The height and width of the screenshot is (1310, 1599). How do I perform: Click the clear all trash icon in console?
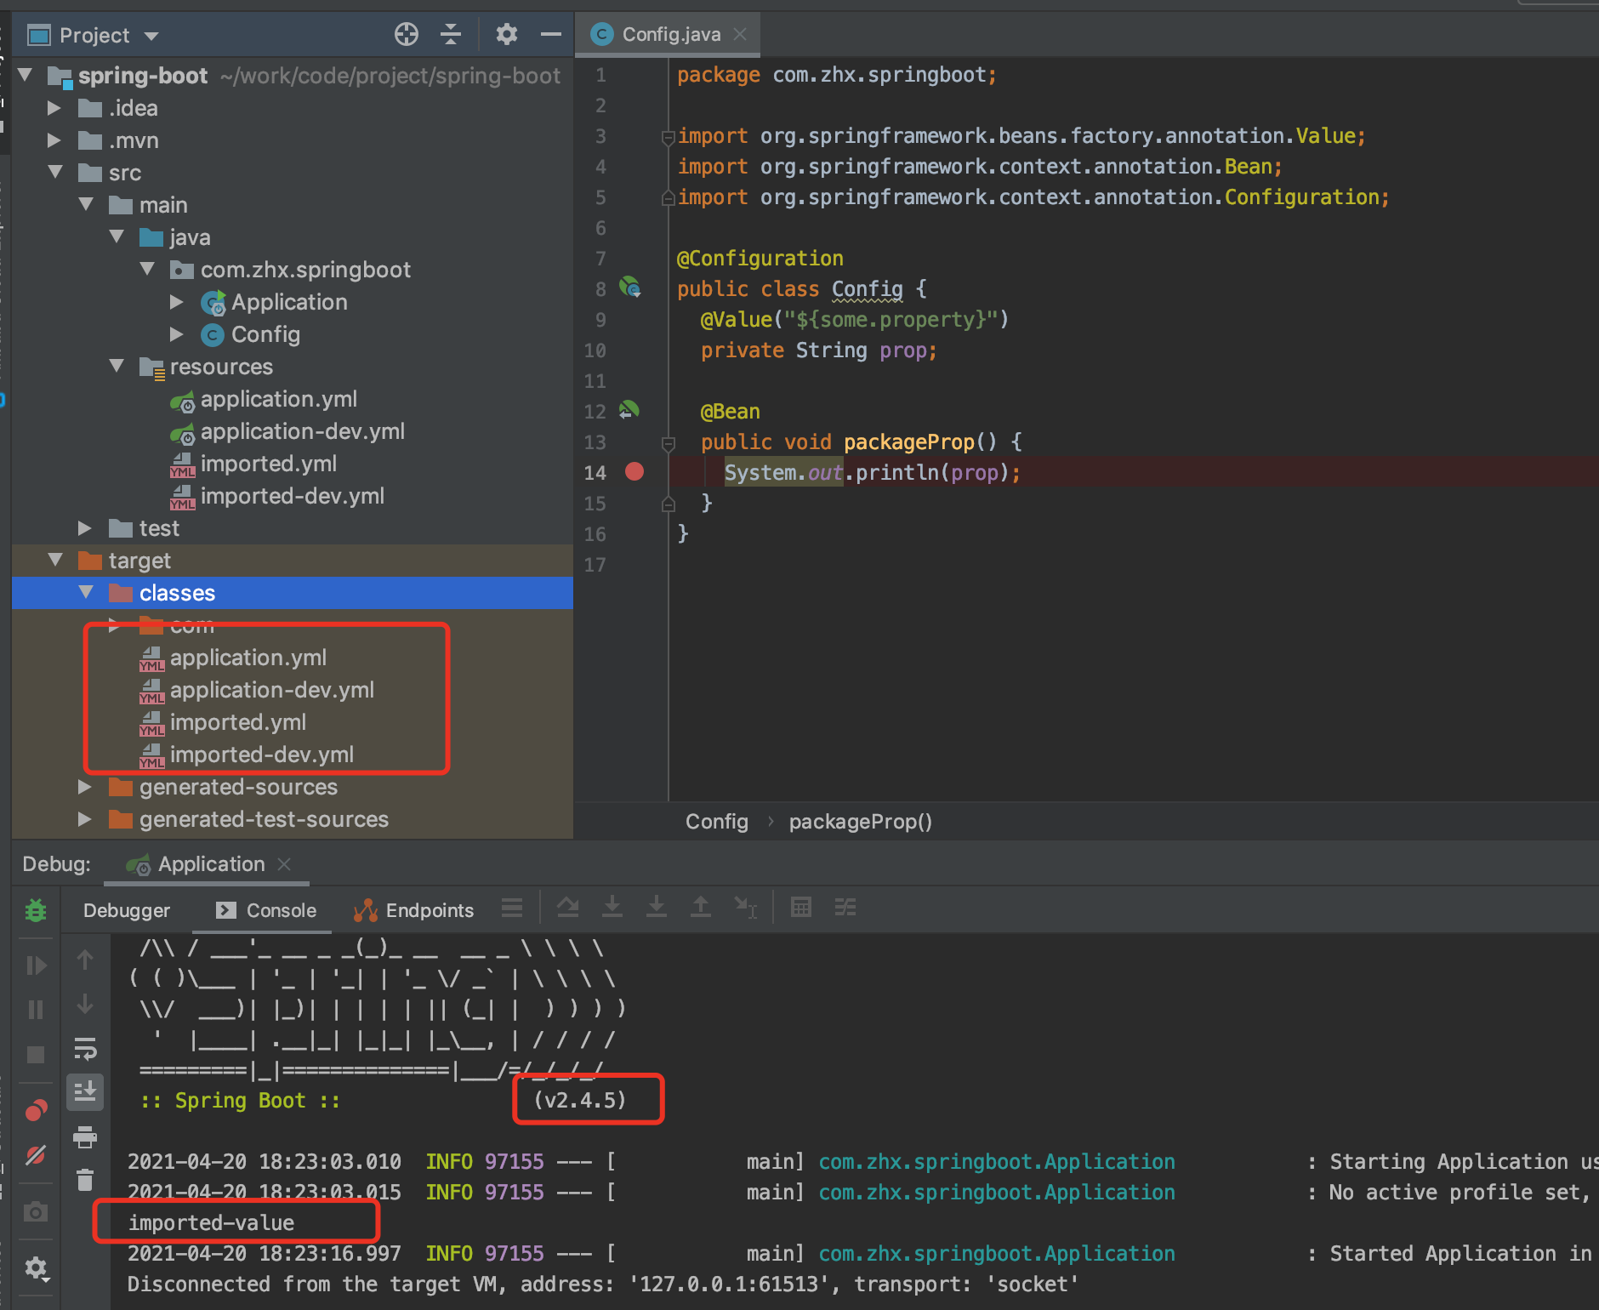[85, 1180]
